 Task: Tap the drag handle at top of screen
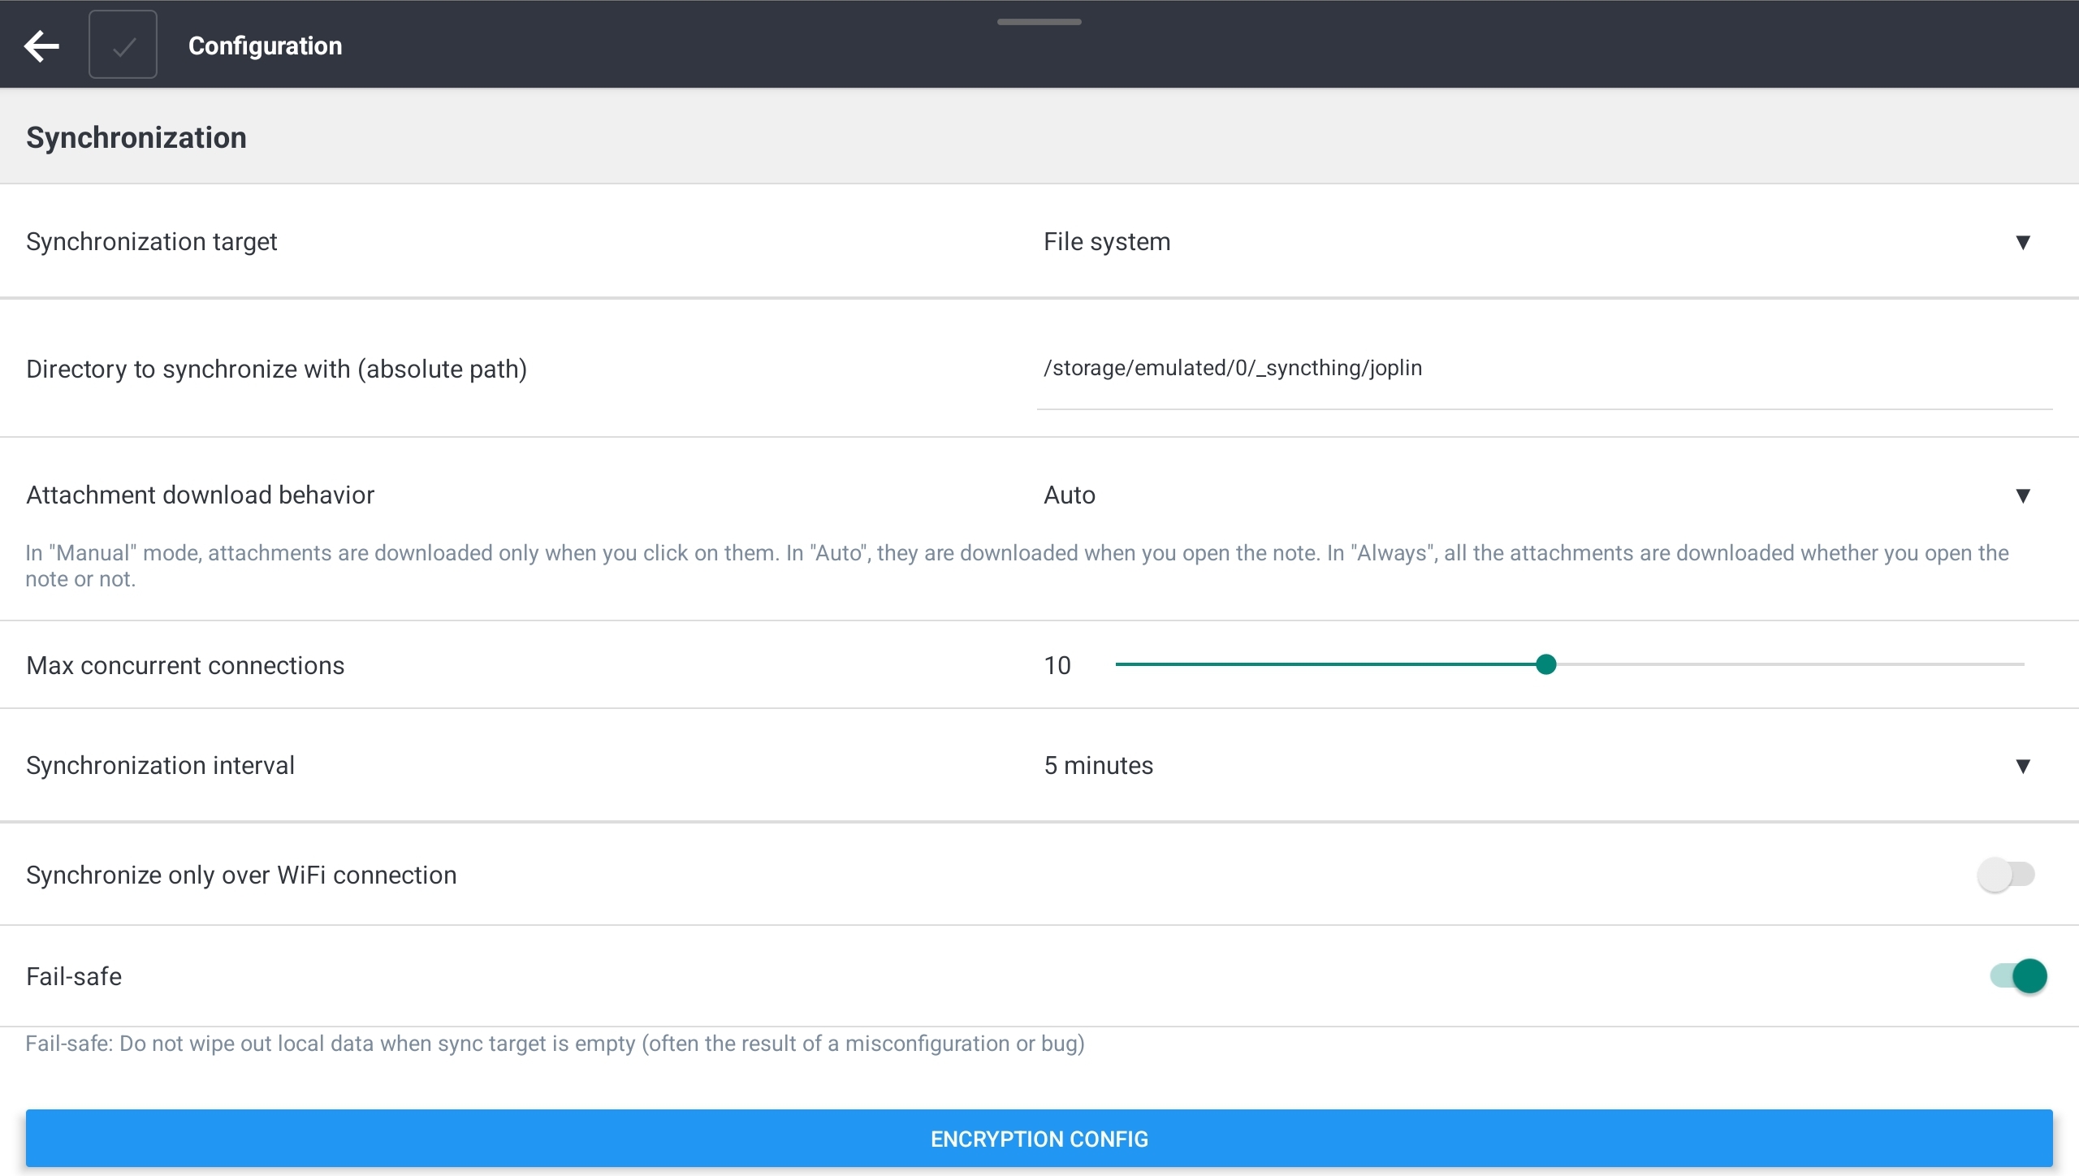coord(1039,22)
